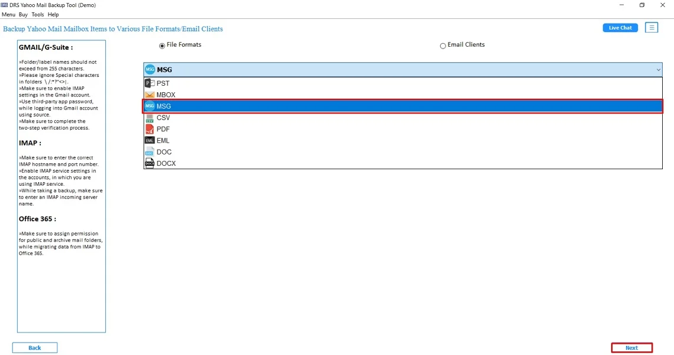The width and height of the screenshot is (674, 355).
Task: Click the DOCX format icon
Action: coord(149,163)
